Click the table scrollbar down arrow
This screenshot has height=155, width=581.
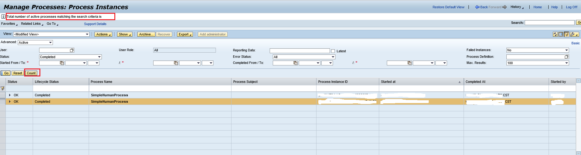click(578, 153)
